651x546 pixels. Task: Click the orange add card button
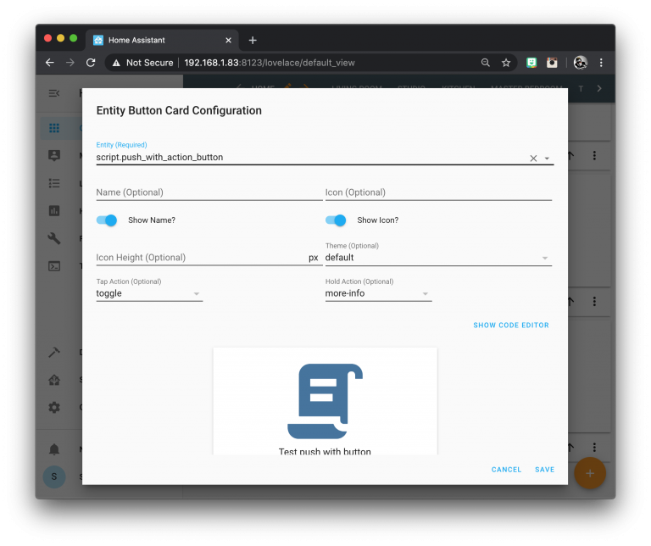pos(590,473)
